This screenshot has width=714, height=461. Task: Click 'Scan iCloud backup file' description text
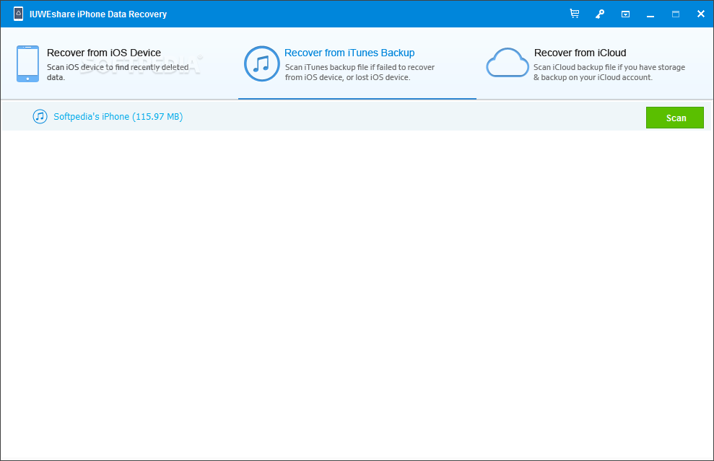(609, 72)
